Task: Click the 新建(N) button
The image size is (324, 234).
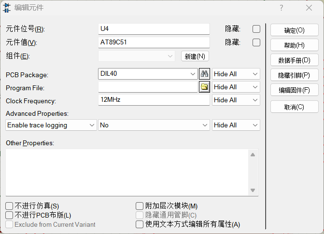Action: [195, 56]
